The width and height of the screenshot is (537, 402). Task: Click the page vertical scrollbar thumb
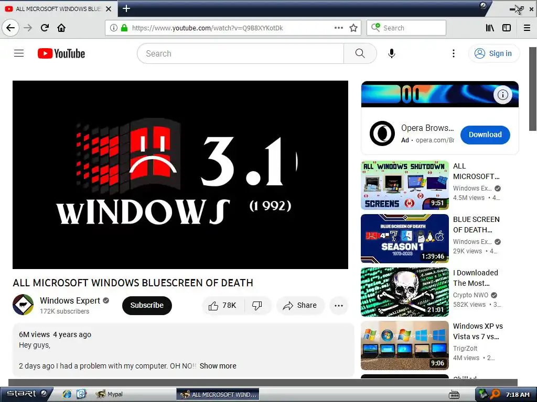pyautogui.click(x=533, y=89)
